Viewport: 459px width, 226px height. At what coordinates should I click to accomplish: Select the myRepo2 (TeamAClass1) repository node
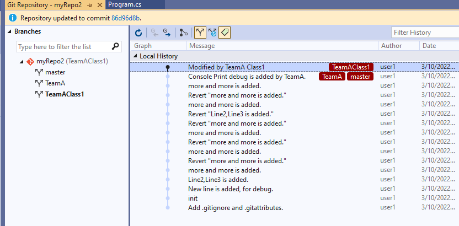click(72, 61)
